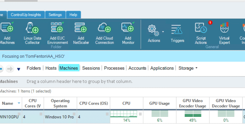Open the Help ribbon tab

pos(73,15)
